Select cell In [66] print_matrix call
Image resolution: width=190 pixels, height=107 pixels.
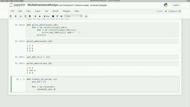point(102,63)
